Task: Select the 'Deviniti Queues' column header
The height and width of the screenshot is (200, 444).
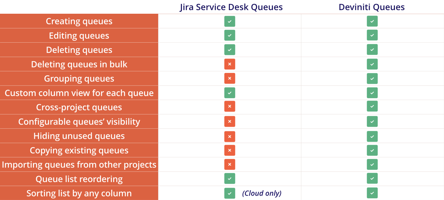Action: (372, 7)
